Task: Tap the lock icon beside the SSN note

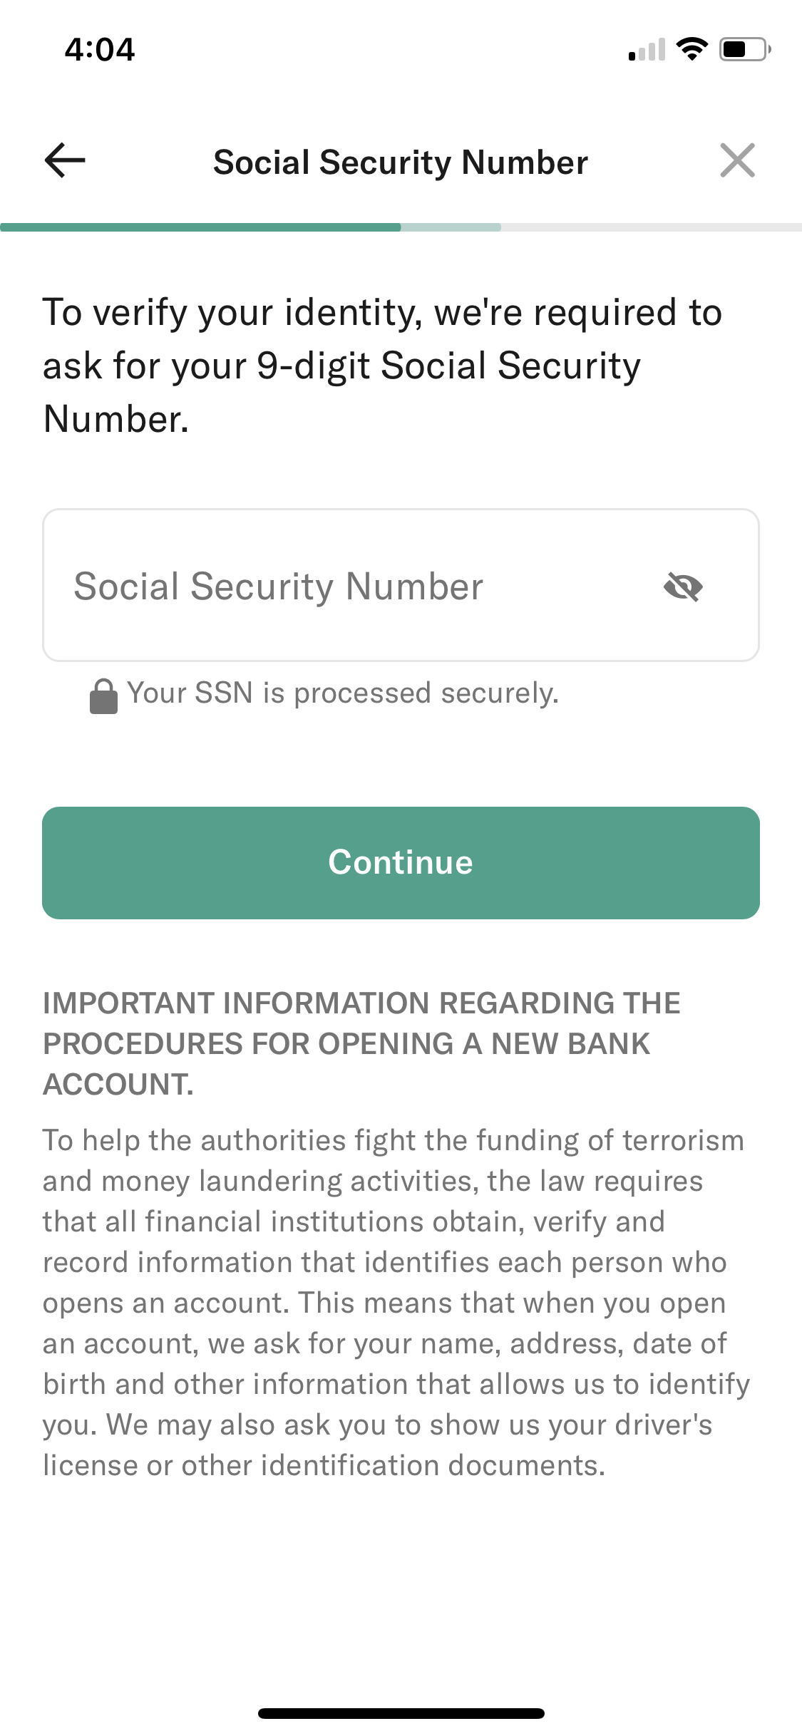Action: pos(103,696)
